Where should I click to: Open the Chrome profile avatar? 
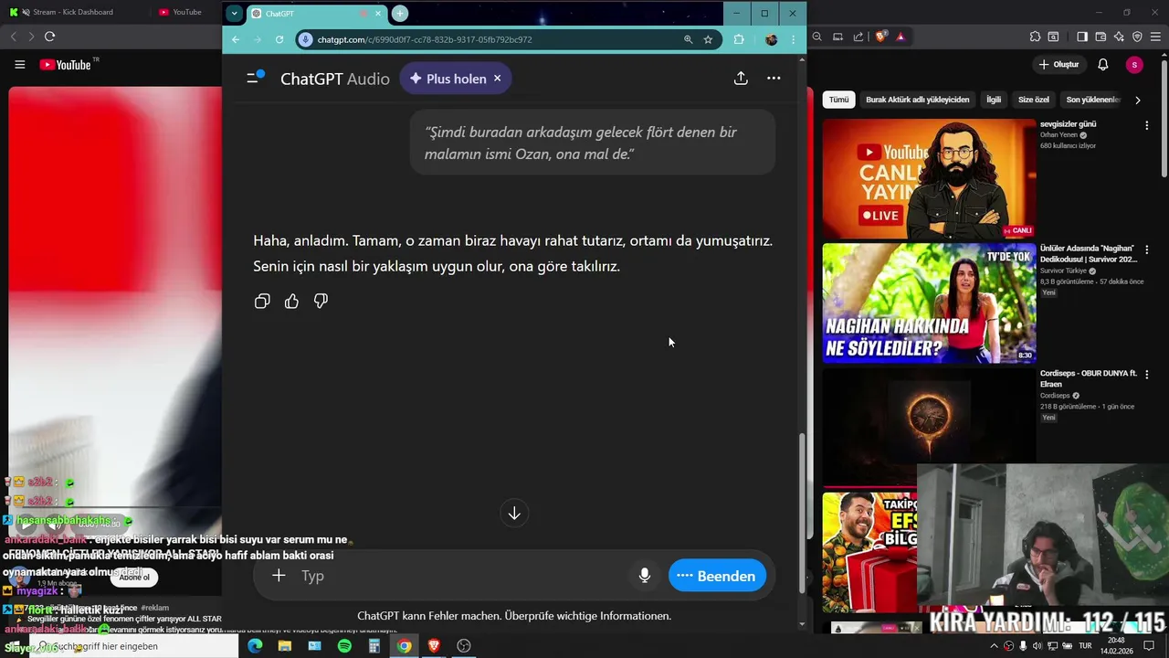point(771,39)
